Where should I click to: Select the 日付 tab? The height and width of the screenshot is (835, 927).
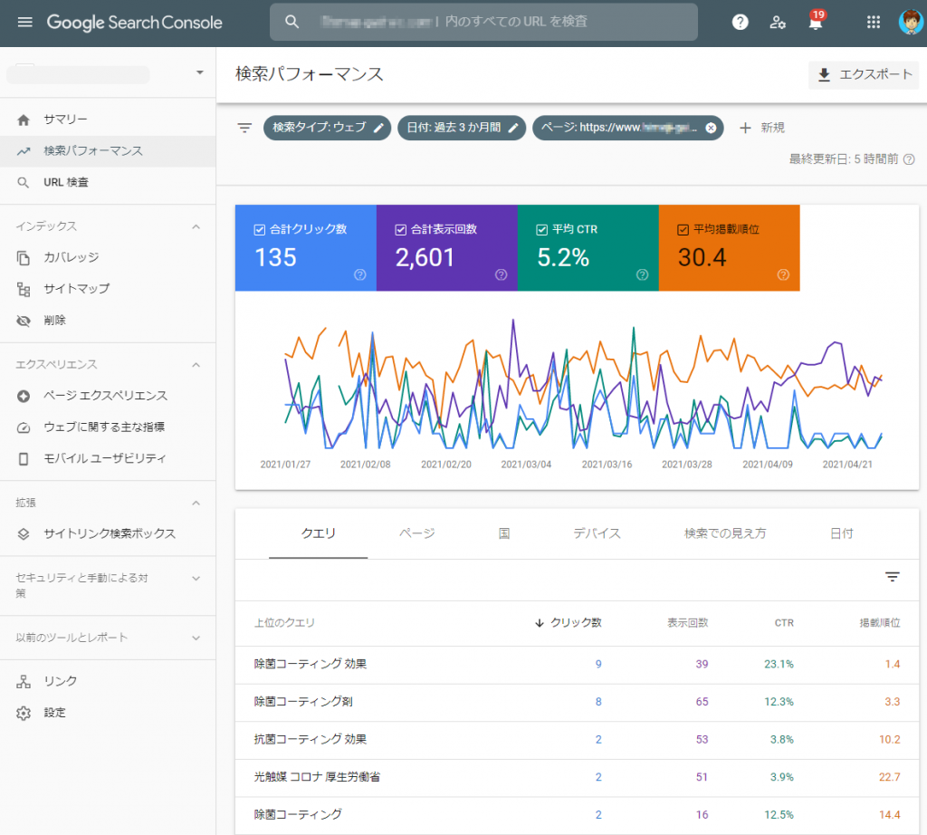[x=841, y=533]
